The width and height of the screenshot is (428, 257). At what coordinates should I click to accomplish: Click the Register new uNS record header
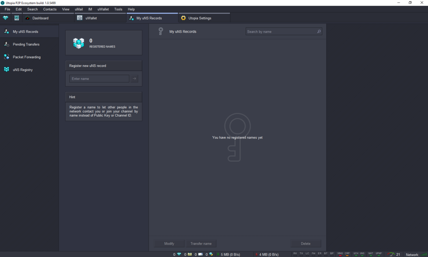(x=104, y=65)
